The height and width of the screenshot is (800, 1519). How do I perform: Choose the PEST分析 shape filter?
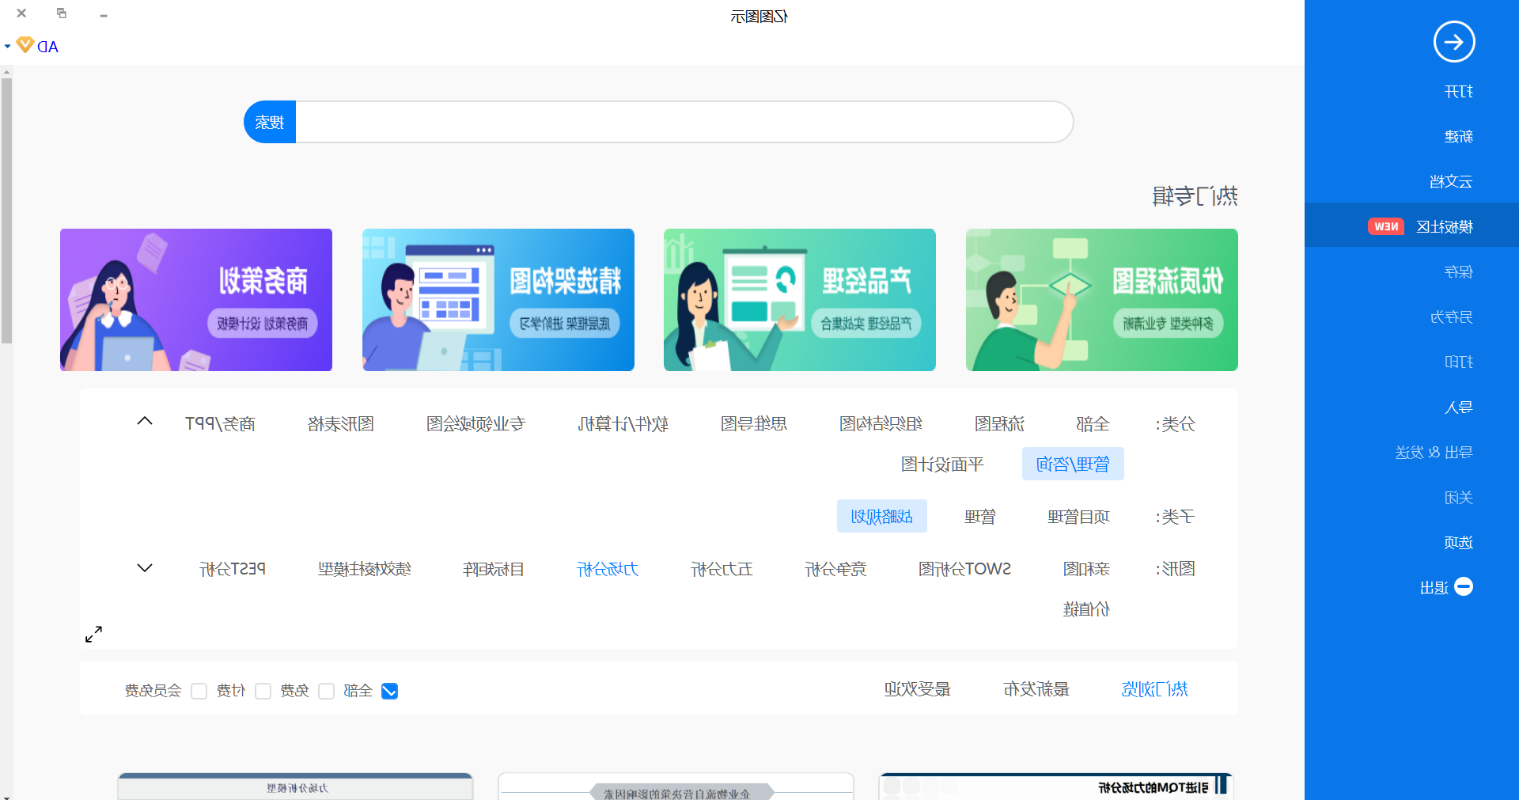[233, 569]
